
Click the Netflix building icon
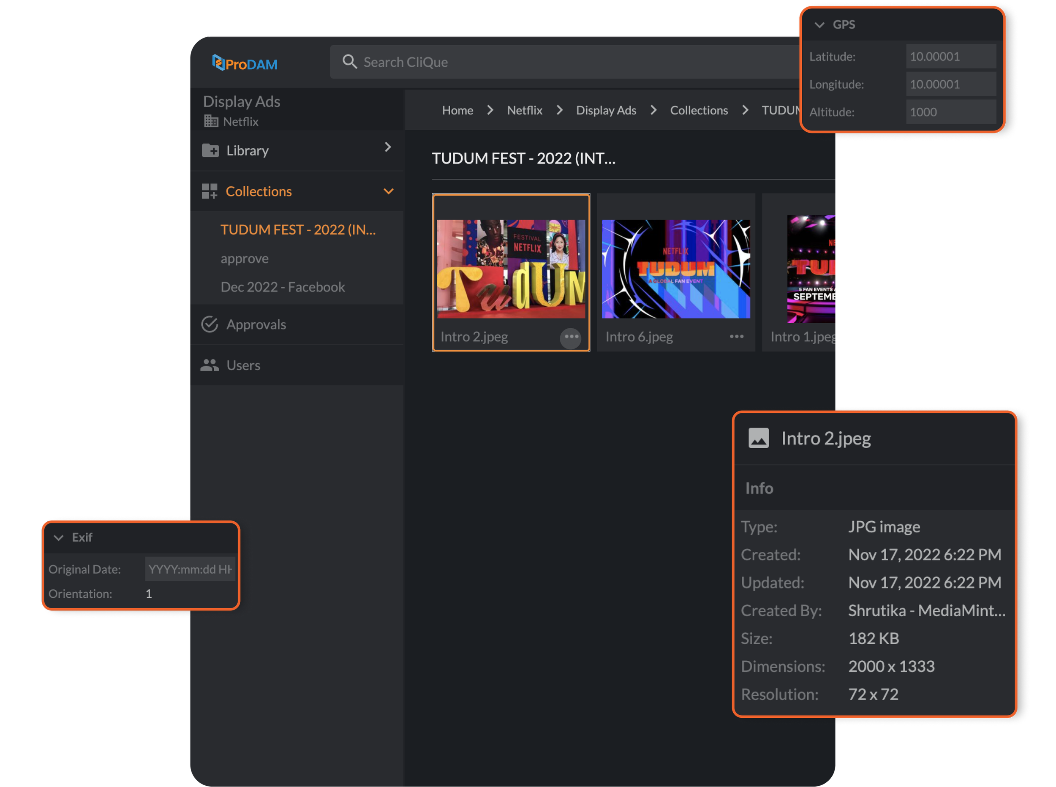(211, 122)
